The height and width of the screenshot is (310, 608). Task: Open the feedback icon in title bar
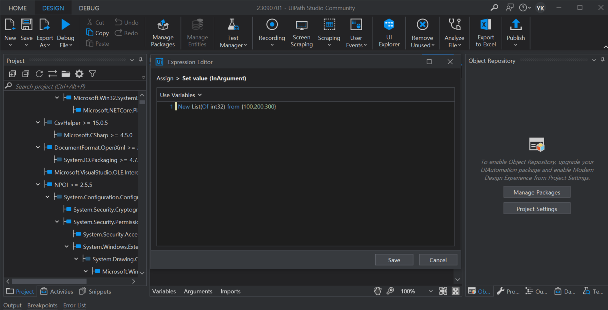(x=509, y=8)
